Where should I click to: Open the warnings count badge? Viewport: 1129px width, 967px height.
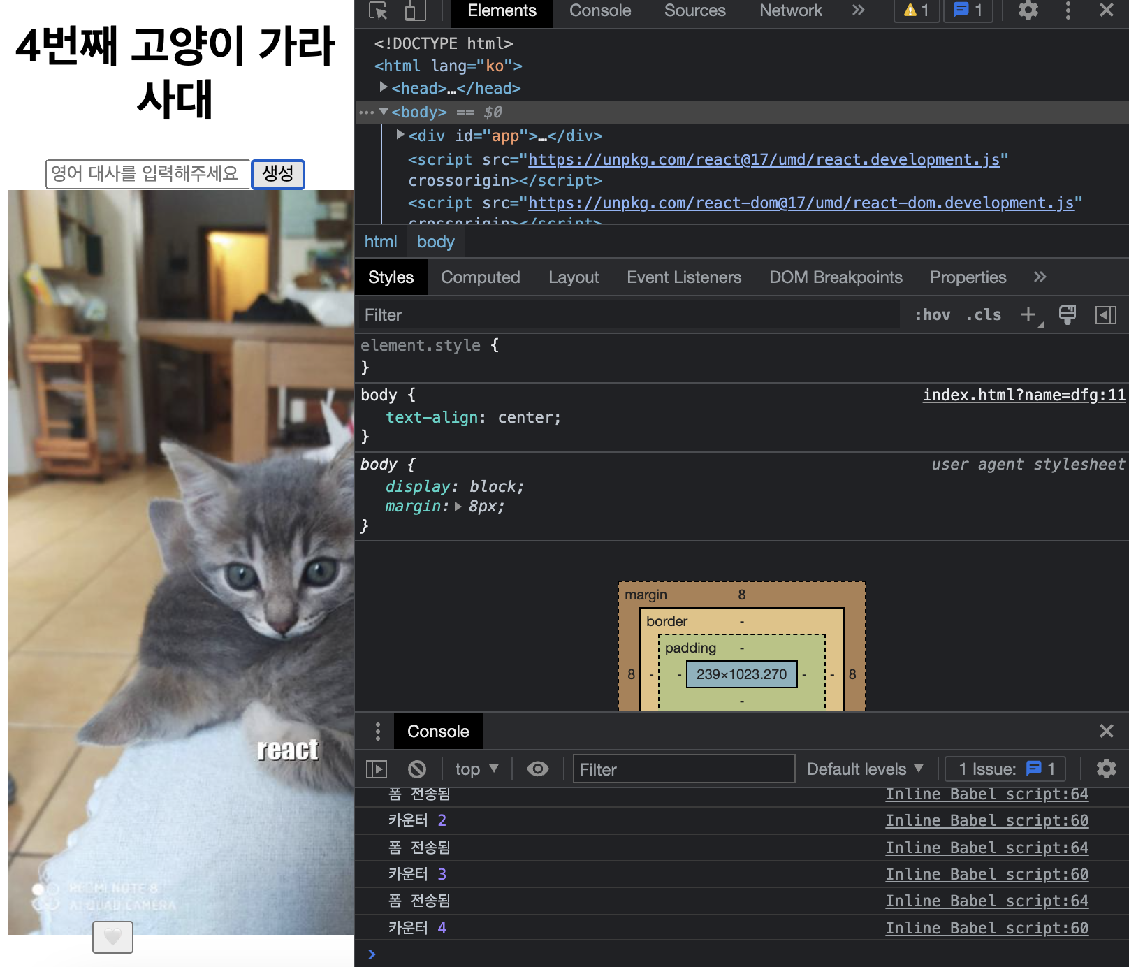[916, 10]
